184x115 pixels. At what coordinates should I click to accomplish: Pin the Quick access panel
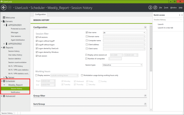pos(180,15)
